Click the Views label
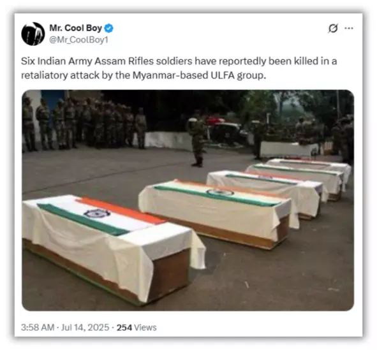Screen dimensions: 377x350 point(145,328)
